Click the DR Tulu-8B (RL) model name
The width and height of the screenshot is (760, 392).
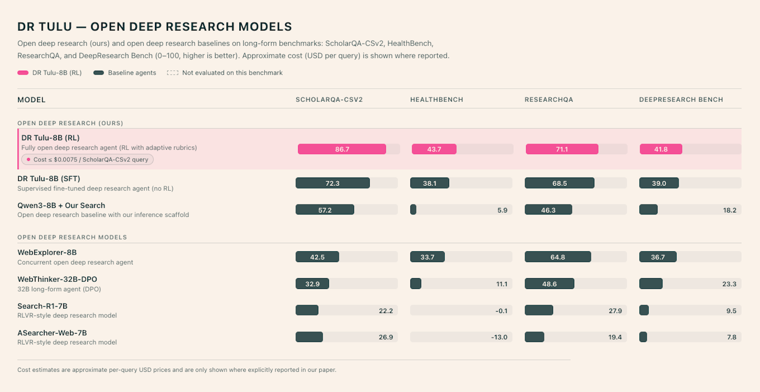coord(51,138)
